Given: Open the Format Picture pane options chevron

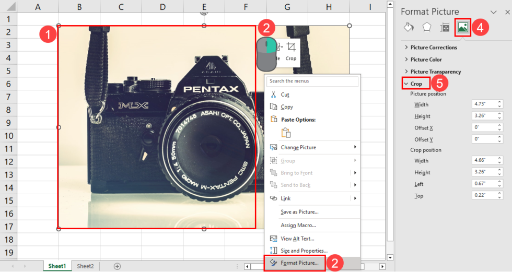Looking at the screenshot, I should [x=493, y=12].
